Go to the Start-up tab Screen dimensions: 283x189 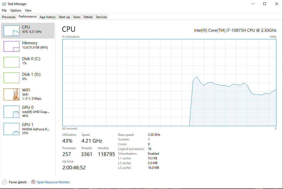click(x=64, y=17)
